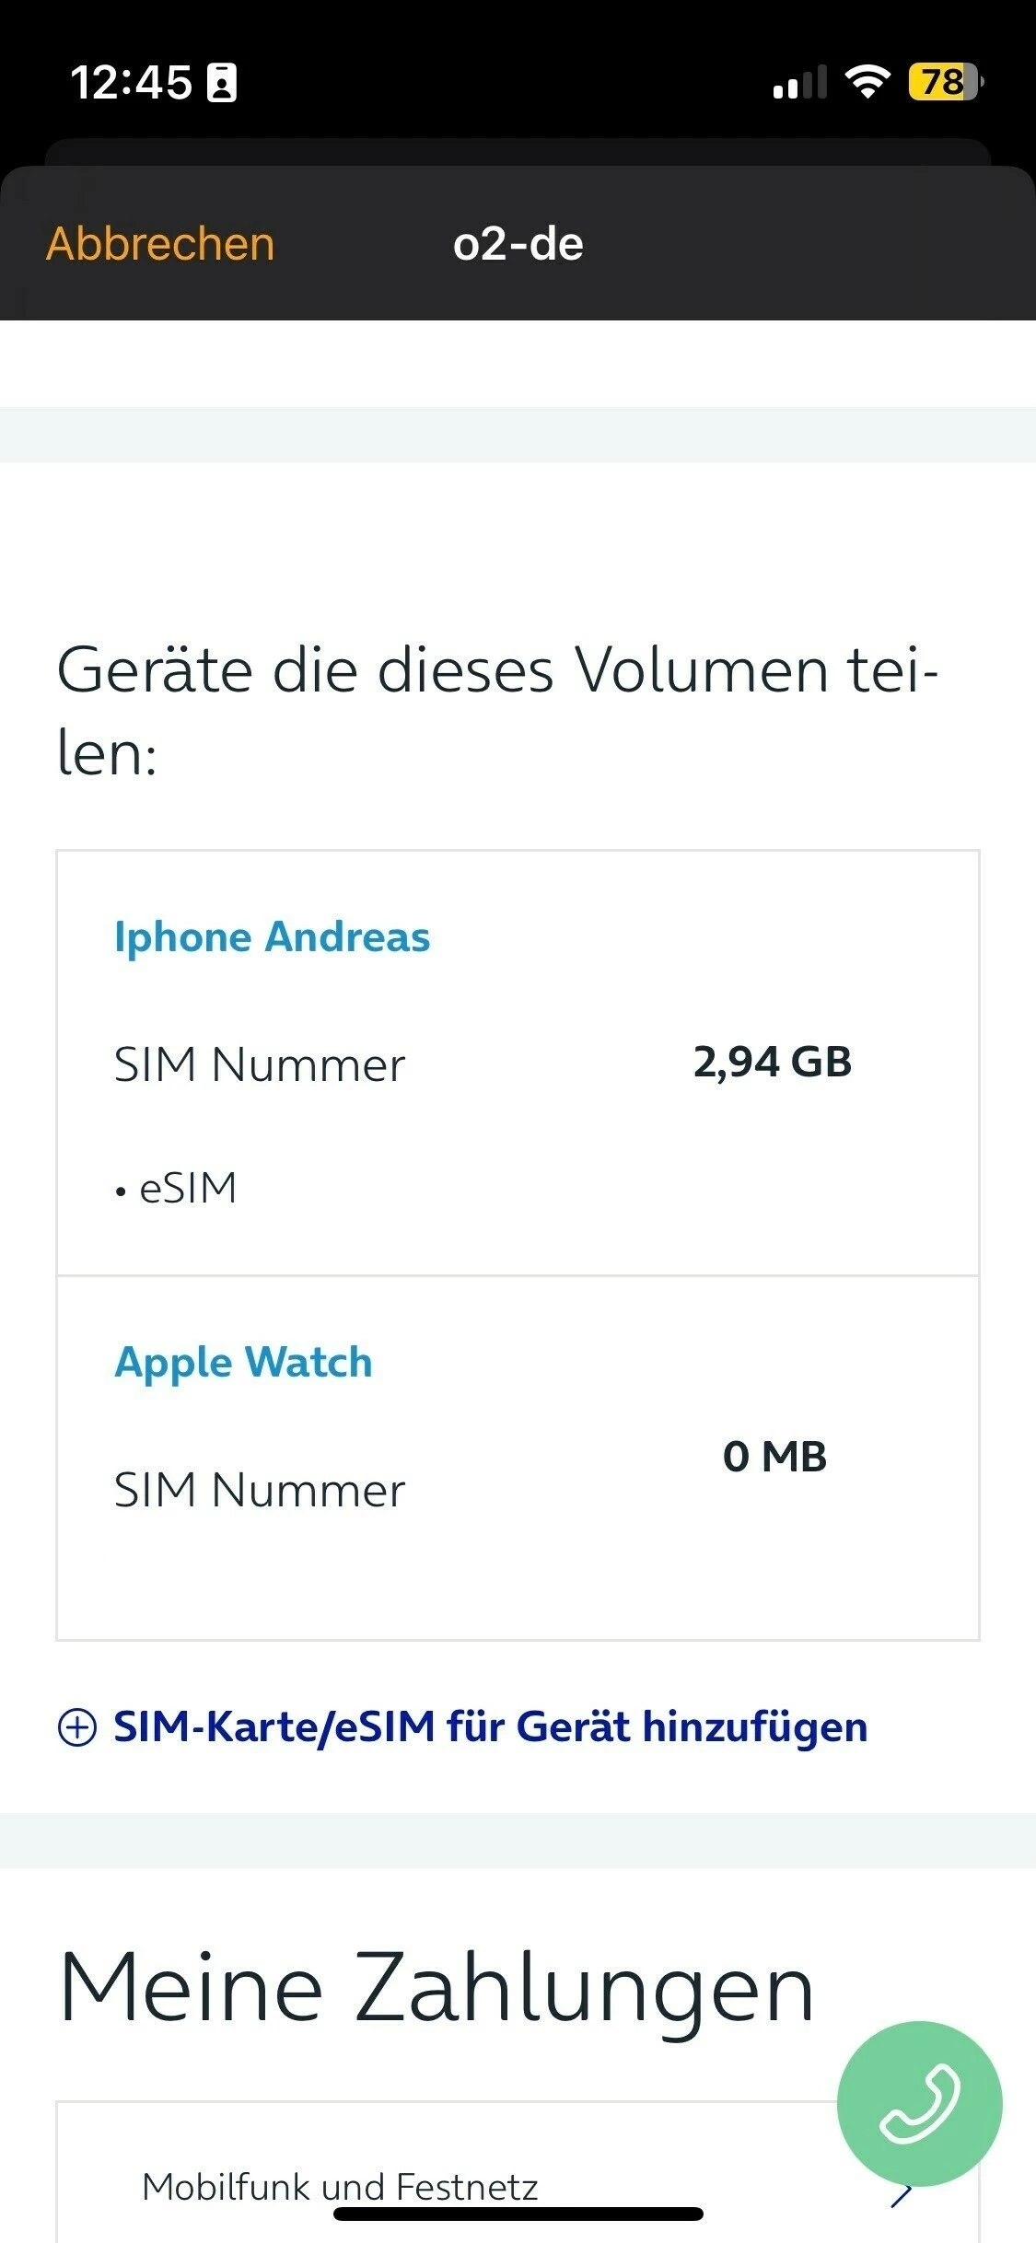Select SIM-Karte/eSIM für Gerät hinzufügen

490,1726
